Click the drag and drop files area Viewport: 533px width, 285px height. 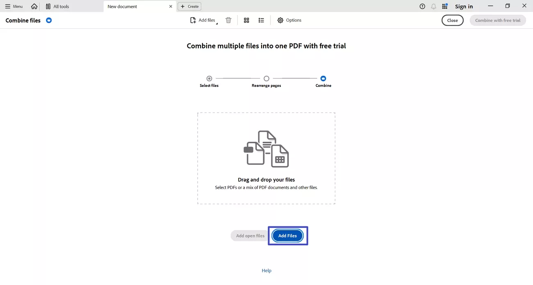point(266,158)
